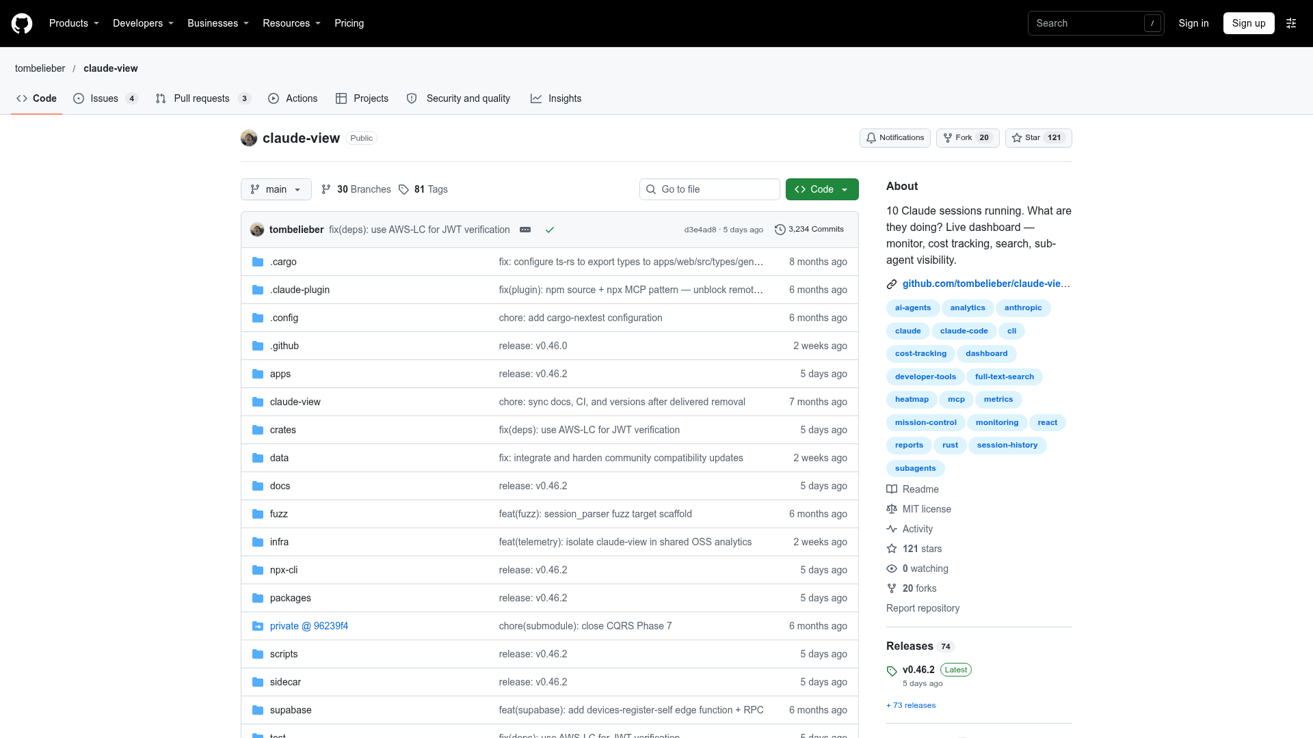
Task: Click the repository owner avatar near title
Action: coord(249,138)
